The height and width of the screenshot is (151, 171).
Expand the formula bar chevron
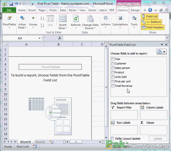tap(167, 38)
